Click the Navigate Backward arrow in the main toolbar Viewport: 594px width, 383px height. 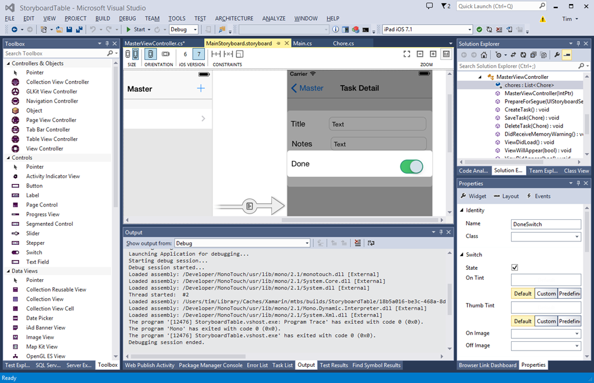[x=15, y=30]
